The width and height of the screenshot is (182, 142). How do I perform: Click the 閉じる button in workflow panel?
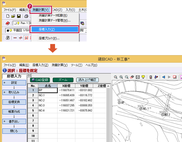pos(14,131)
